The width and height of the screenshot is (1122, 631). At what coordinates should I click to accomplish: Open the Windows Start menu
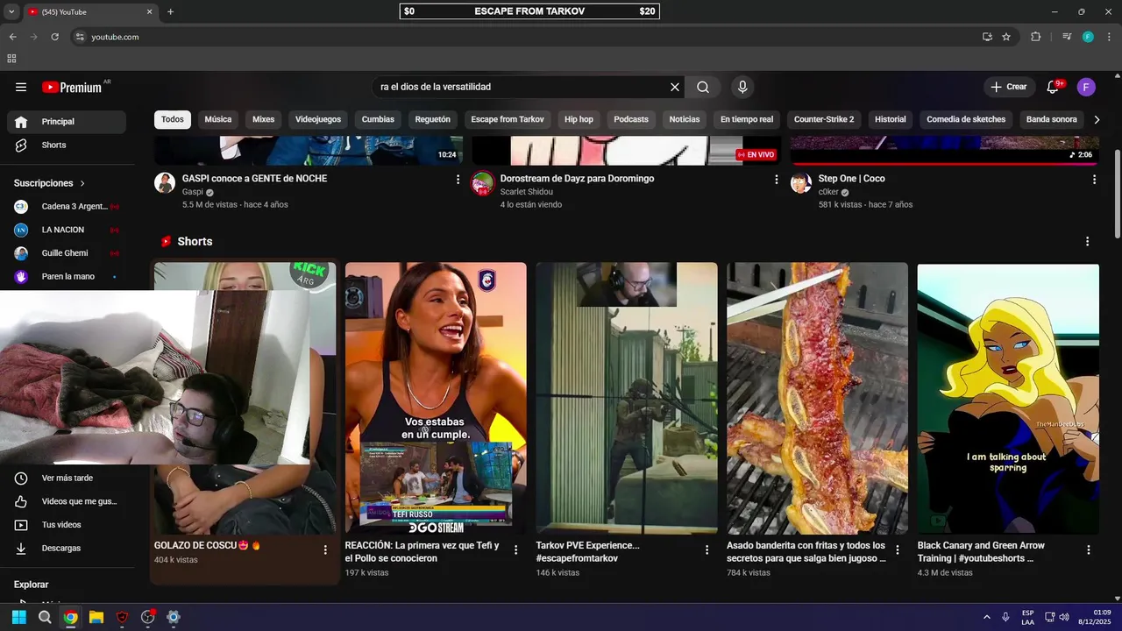(19, 617)
